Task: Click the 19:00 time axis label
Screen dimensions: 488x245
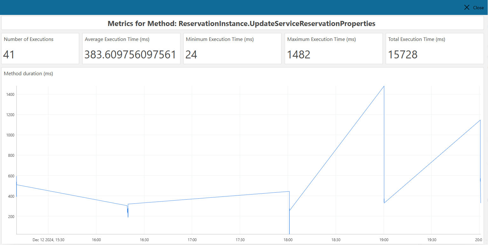Action: coord(384,240)
